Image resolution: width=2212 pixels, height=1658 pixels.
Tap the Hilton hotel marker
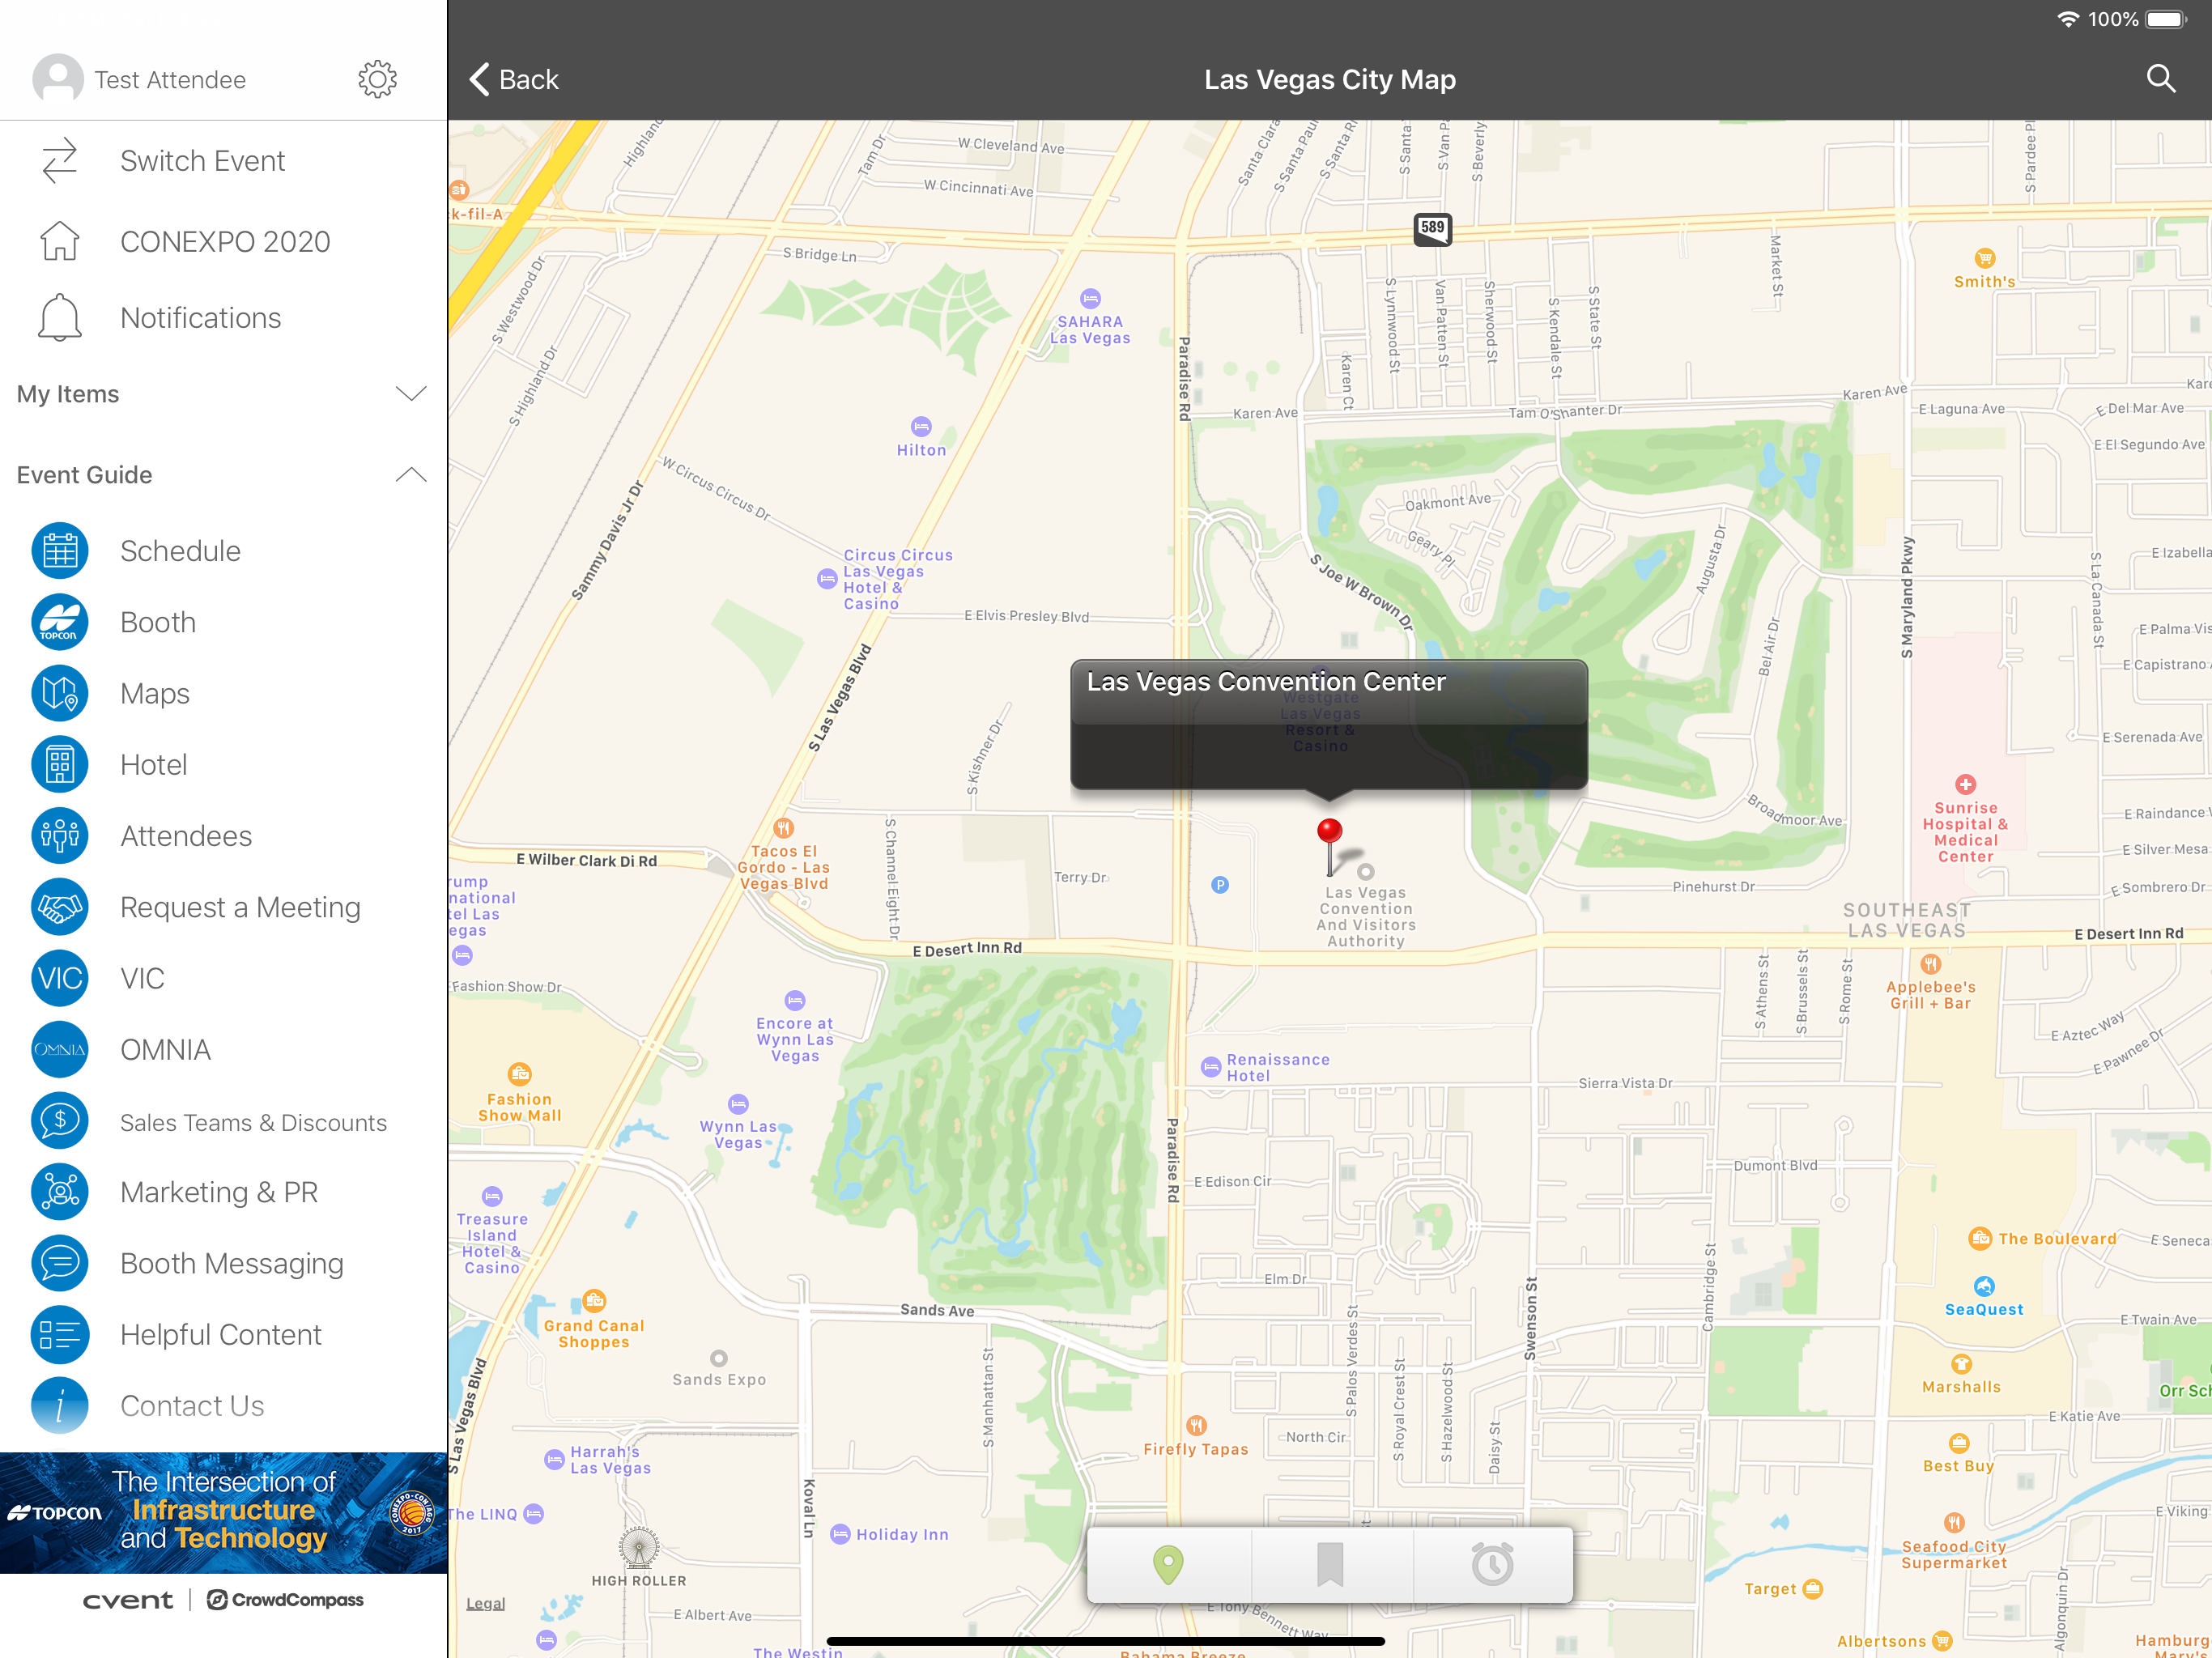(x=921, y=427)
